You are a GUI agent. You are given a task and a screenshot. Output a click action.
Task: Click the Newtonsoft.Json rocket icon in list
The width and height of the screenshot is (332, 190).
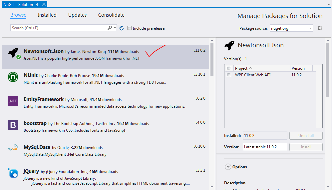click(13, 52)
